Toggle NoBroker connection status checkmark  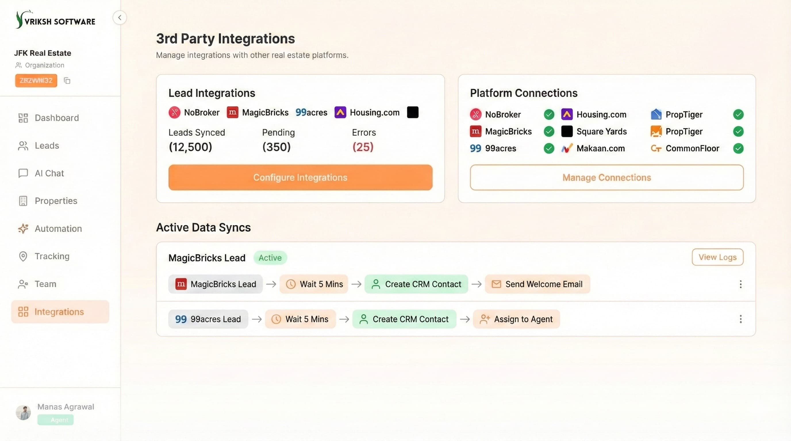pos(549,114)
